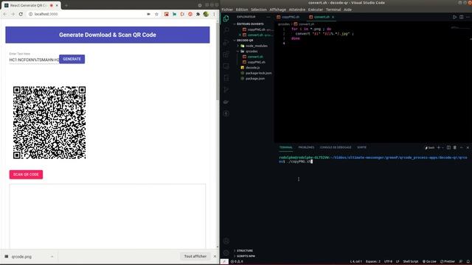Close the browser download bar
The image size is (472, 265).
tap(215, 256)
